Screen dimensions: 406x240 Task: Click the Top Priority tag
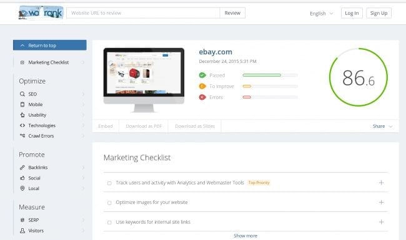259,183
